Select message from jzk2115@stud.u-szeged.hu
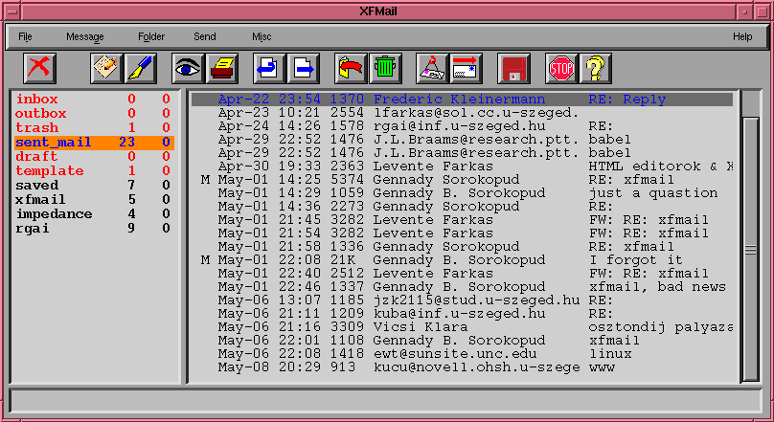Viewport: 774px width, 422px height. pyautogui.click(x=462, y=300)
